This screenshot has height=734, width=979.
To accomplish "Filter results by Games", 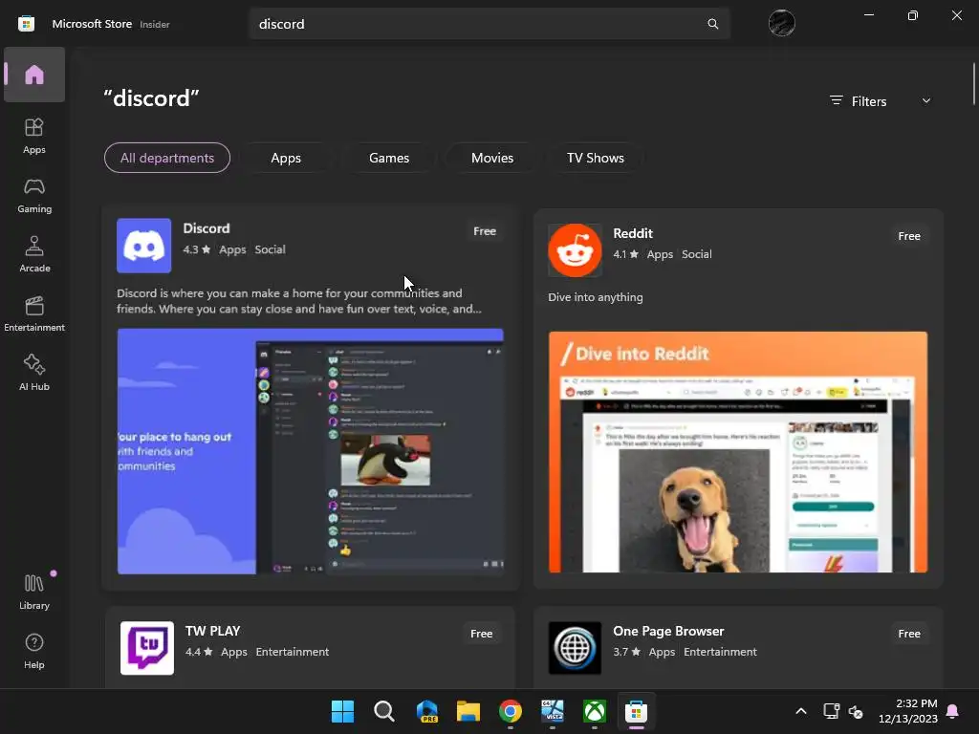I will pos(389,158).
